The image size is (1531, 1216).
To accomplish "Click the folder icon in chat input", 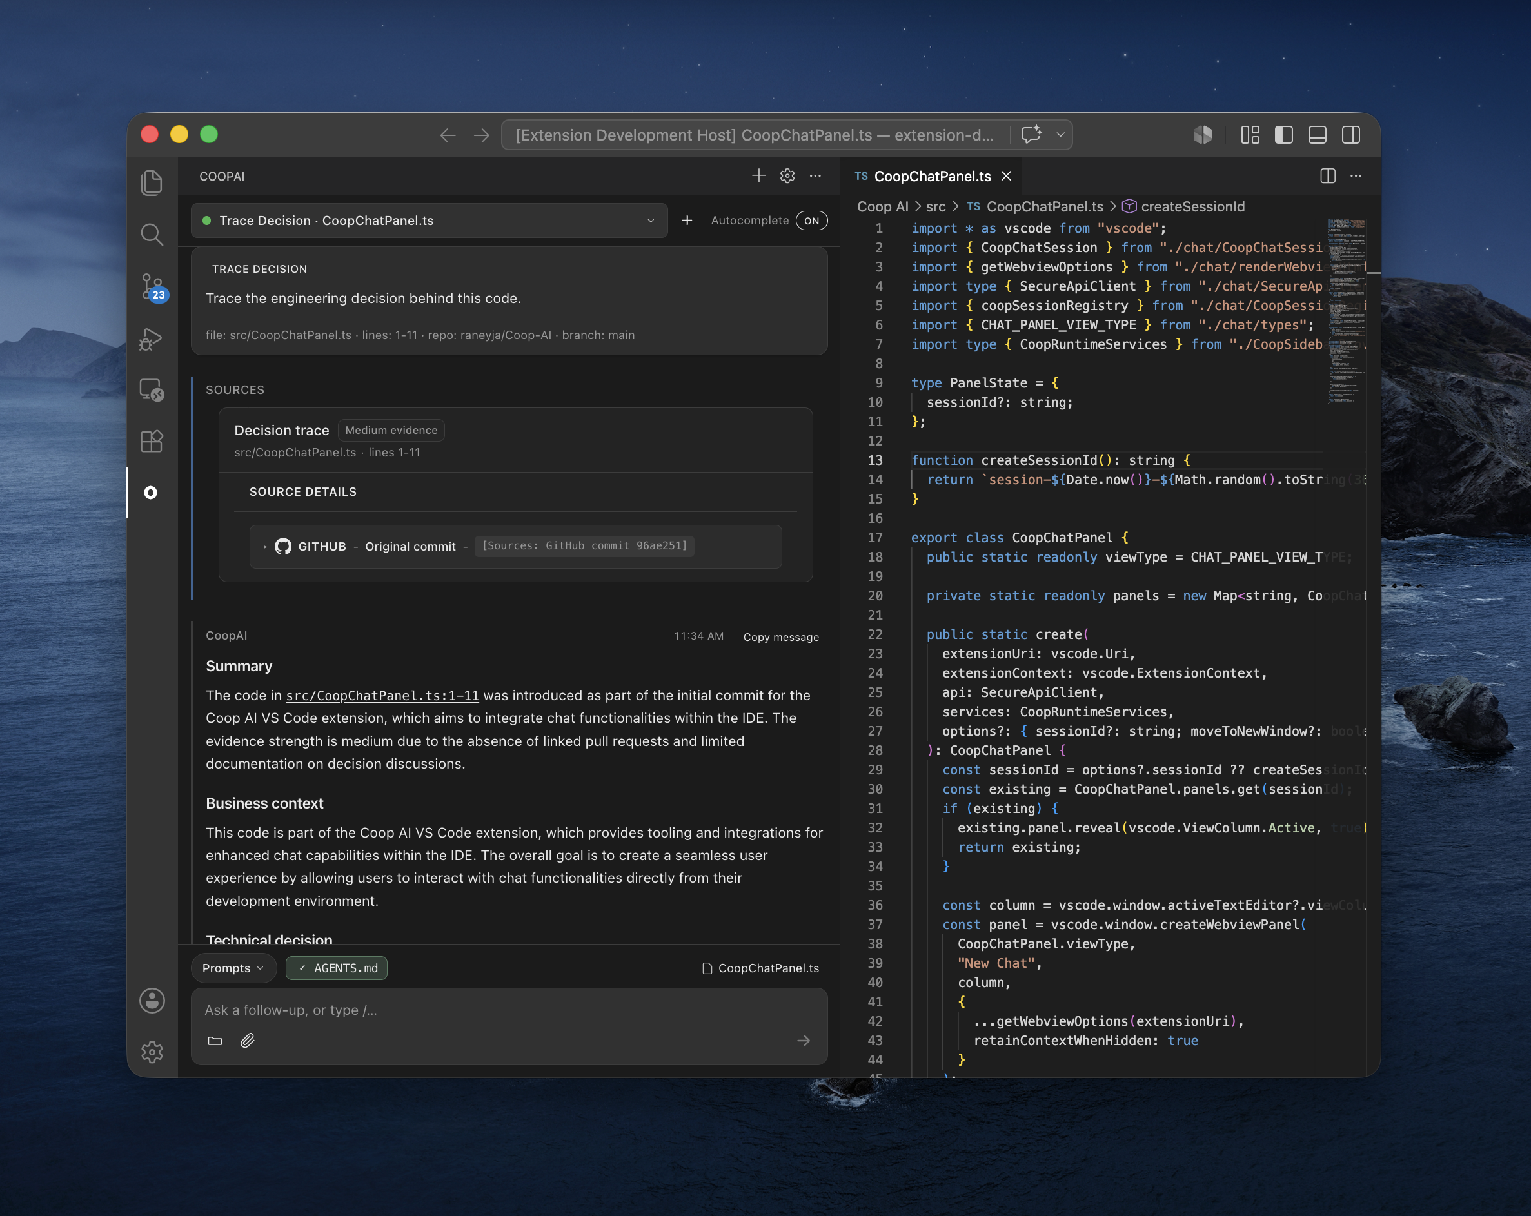I will click(215, 1041).
